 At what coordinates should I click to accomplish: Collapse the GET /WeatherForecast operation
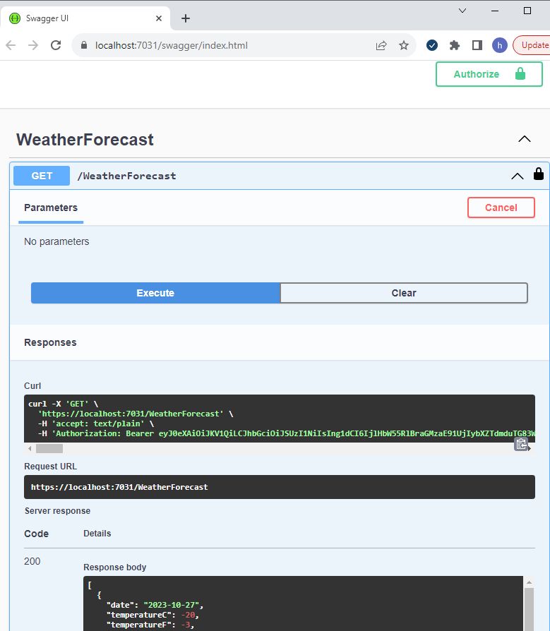click(x=518, y=176)
